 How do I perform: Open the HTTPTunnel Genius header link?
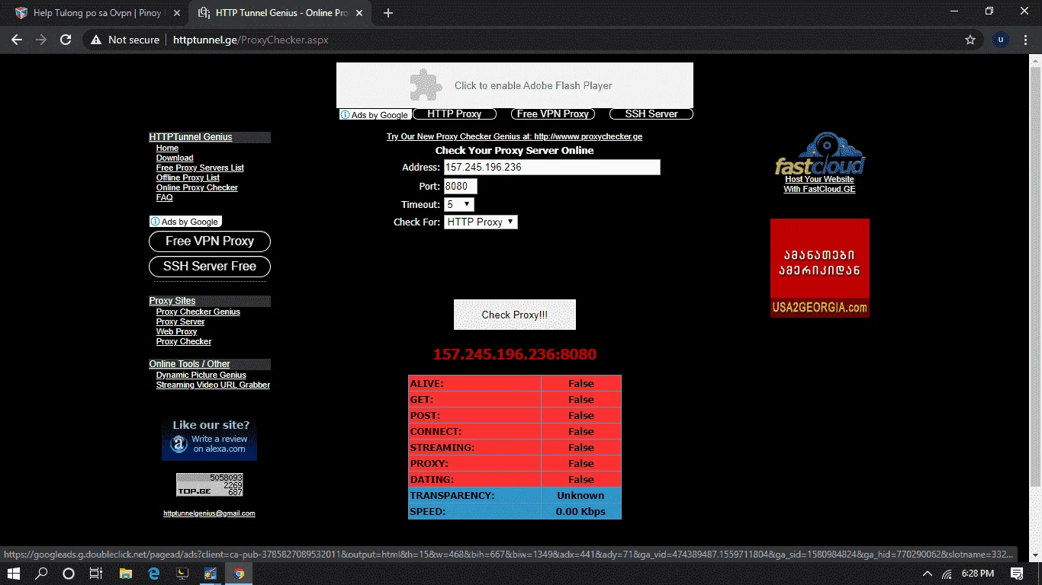[191, 137]
